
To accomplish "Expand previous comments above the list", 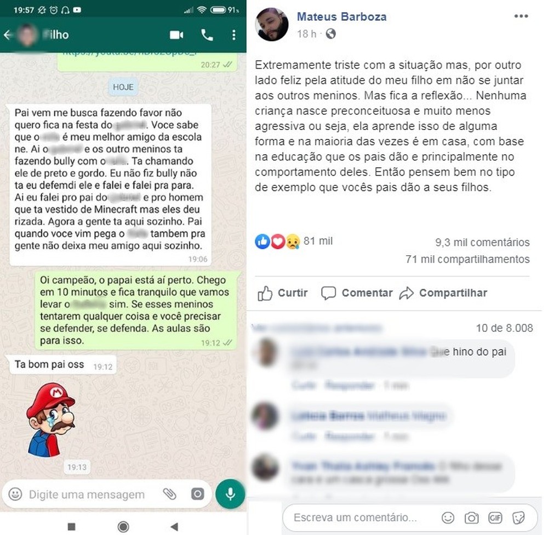I will pos(316,328).
